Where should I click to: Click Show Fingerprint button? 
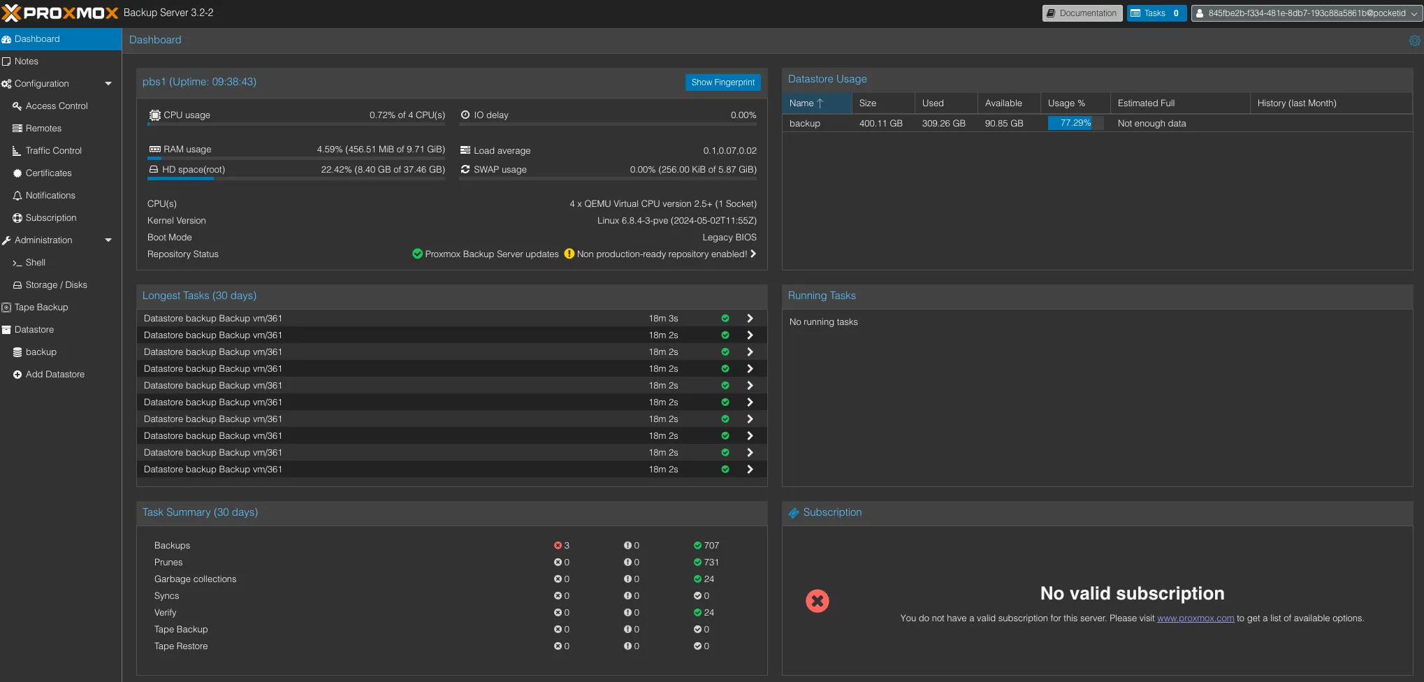(x=722, y=82)
